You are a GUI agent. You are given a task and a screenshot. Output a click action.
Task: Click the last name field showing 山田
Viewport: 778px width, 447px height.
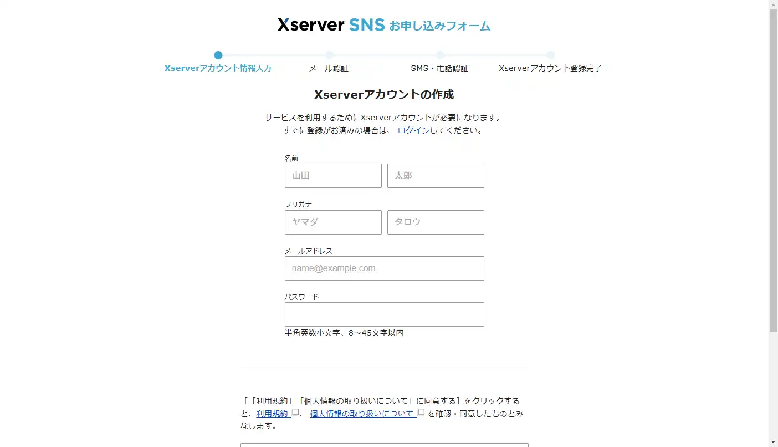(333, 176)
